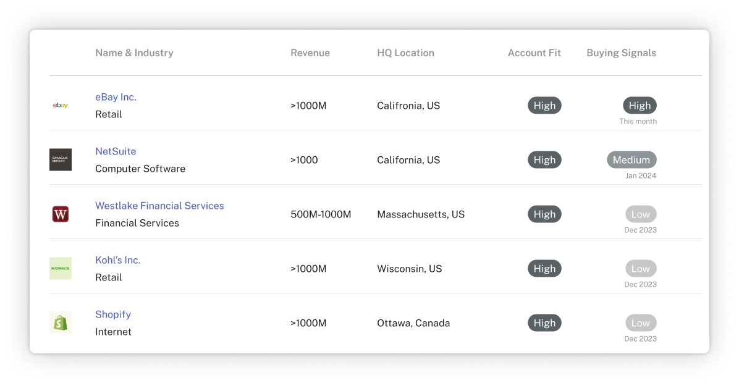The width and height of the screenshot is (739, 383).
Task: Click Westlake's Dec 2023 signal date
Action: (641, 230)
